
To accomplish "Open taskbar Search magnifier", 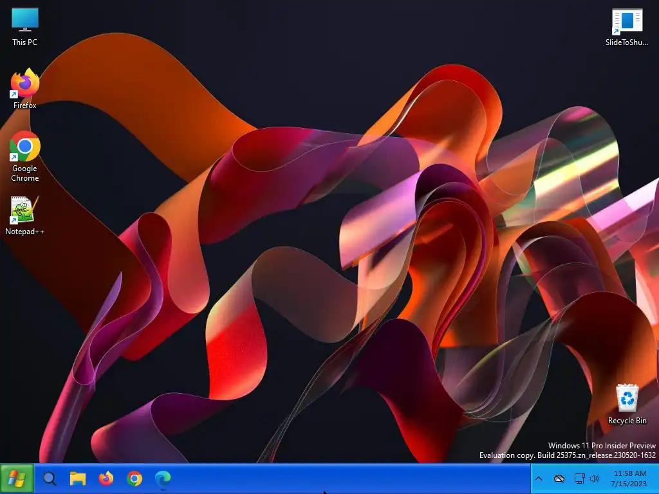I will pos(50,479).
